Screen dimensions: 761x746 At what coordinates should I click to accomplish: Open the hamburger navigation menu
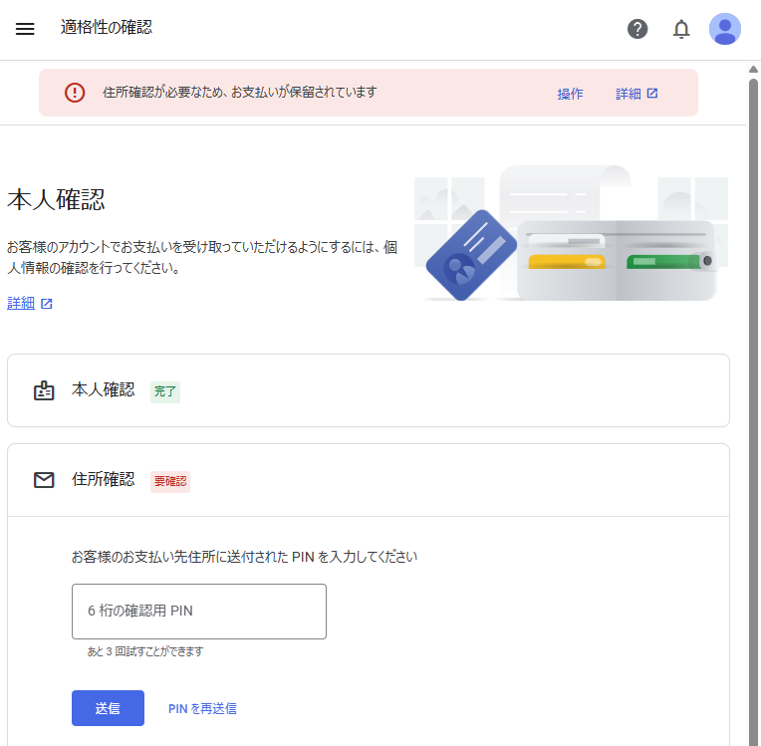(25, 29)
